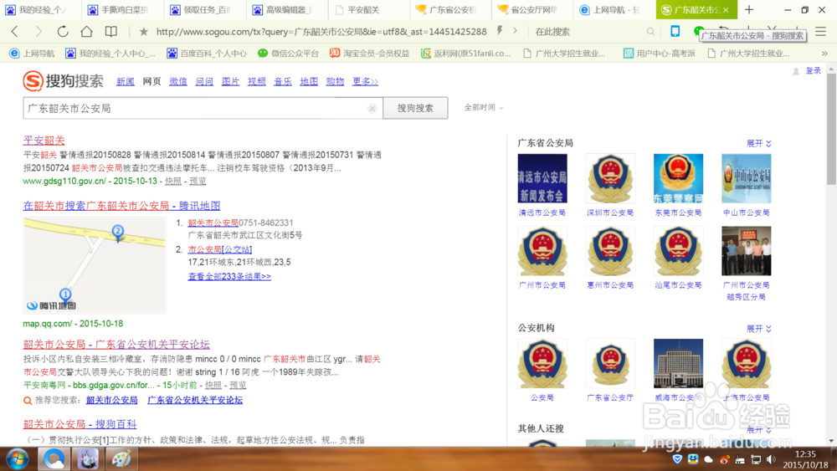
Task: Expand the 公安机构 section
Action: point(758,329)
